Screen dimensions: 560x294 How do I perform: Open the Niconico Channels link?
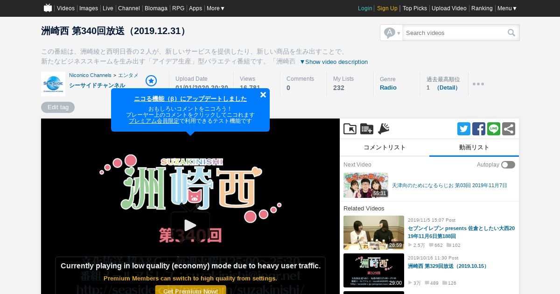(90, 75)
